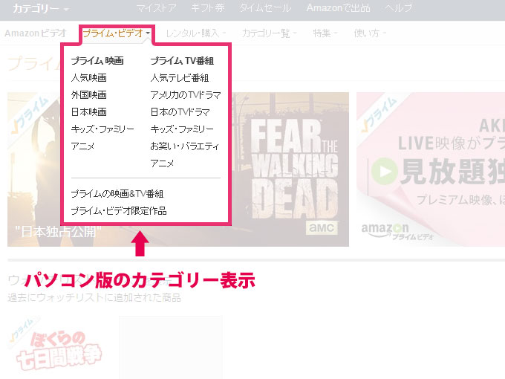Select 日本映画 menu item
The image size is (505, 379).
[x=89, y=111]
